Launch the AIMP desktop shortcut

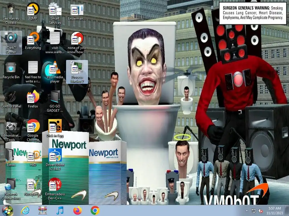[x=33, y=12]
